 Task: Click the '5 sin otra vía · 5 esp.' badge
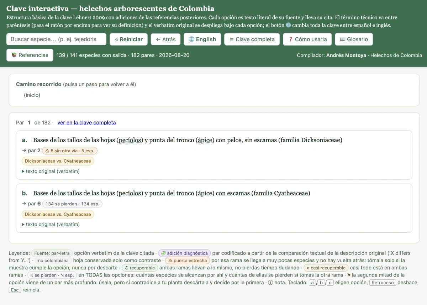pyautogui.click(x=70, y=151)
